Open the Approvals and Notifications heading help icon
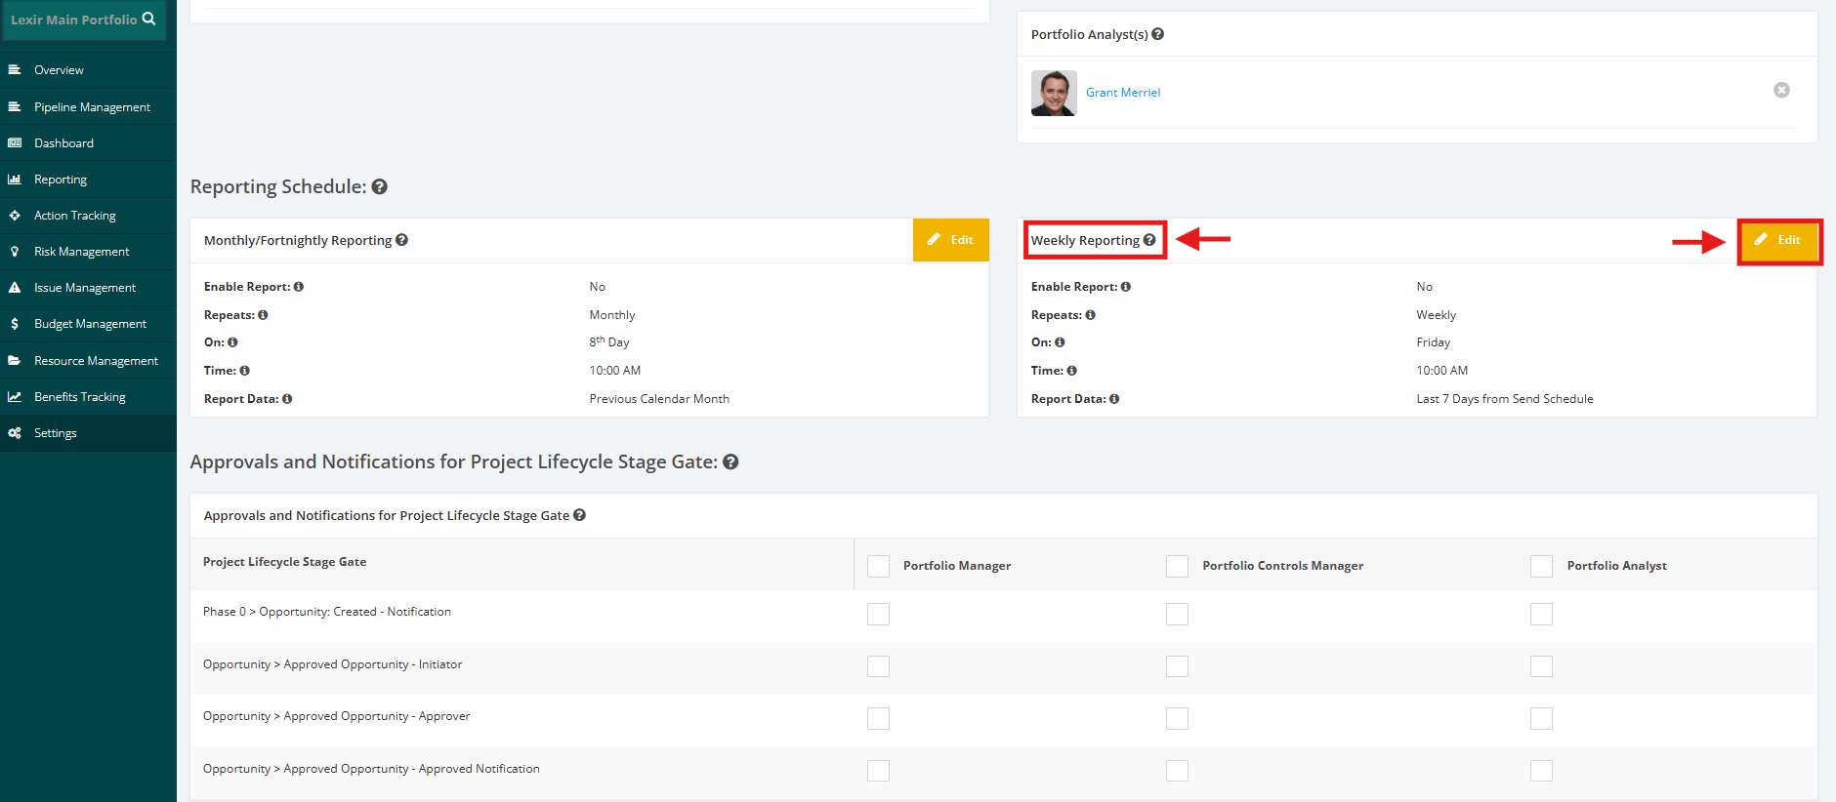 (x=730, y=461)
